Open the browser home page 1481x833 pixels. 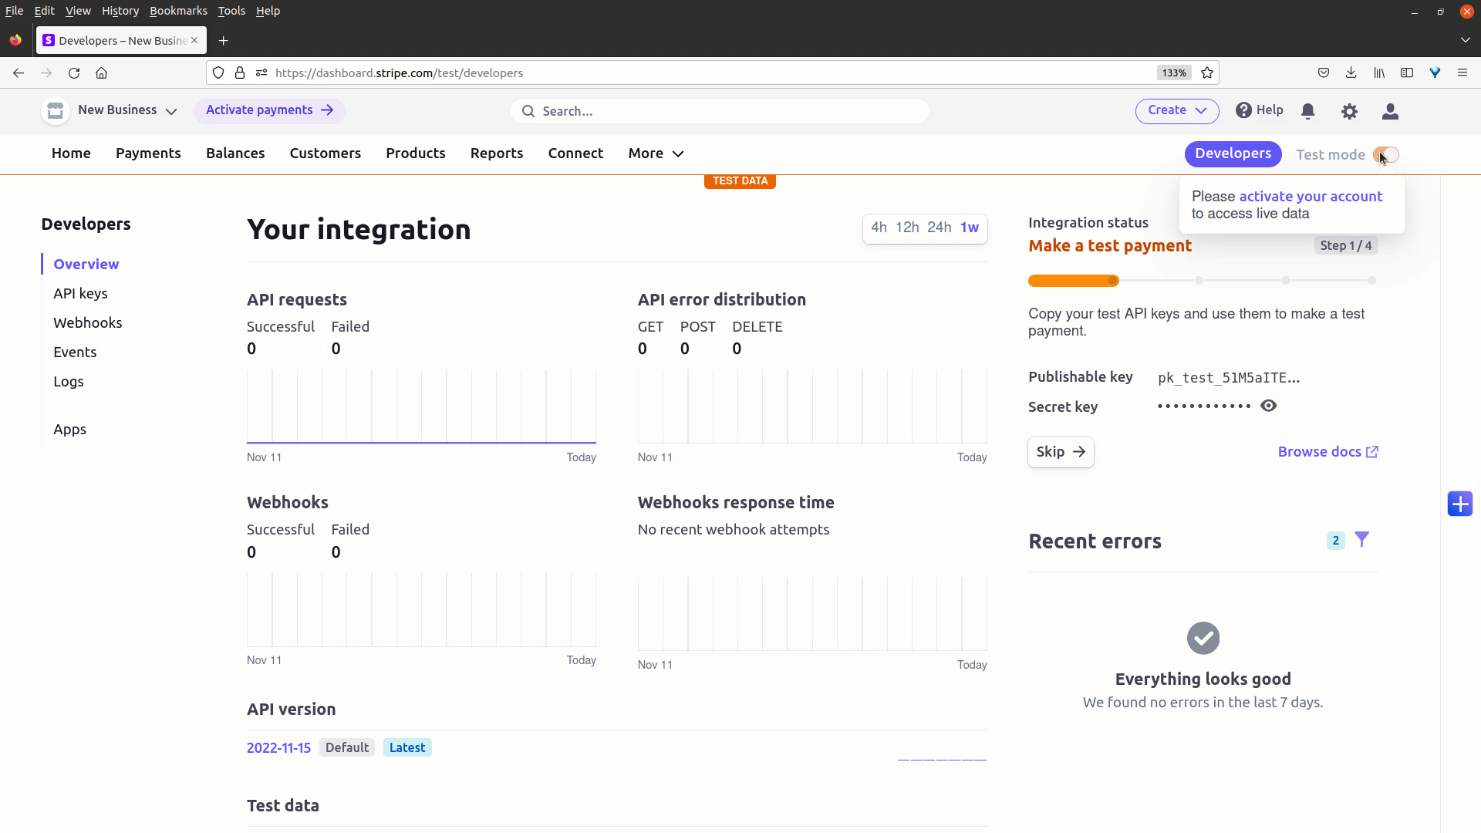[x=101, y=73]
